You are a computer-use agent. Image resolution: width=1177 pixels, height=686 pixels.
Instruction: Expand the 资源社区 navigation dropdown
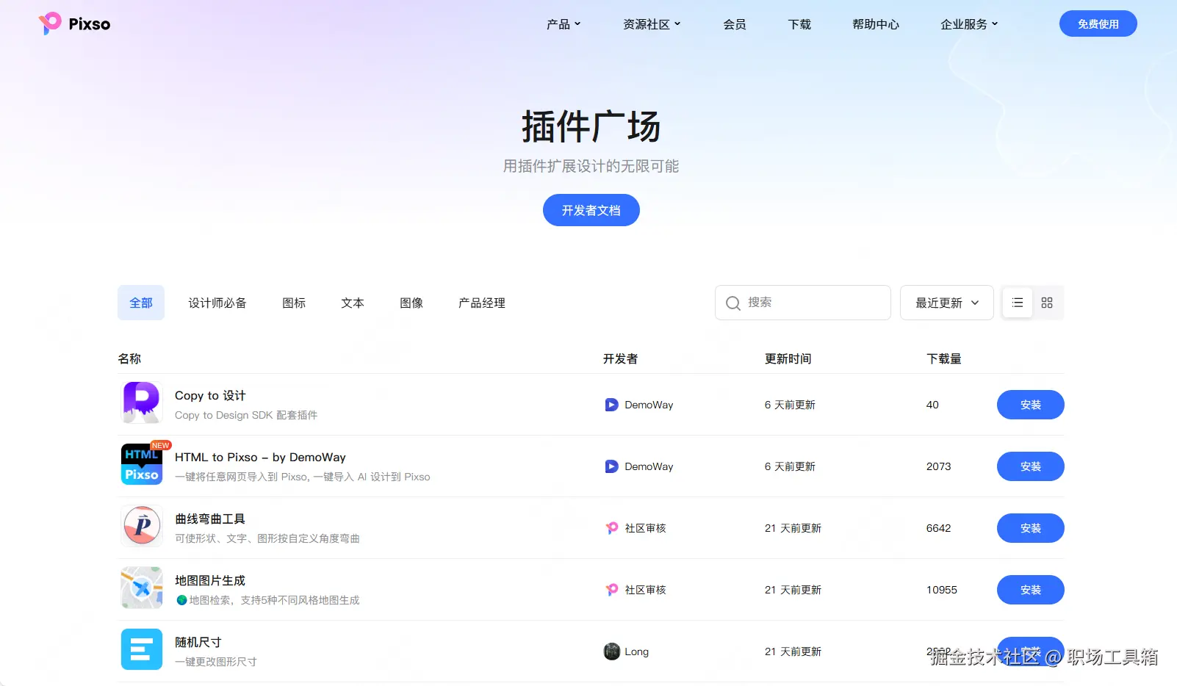point(652,24)
